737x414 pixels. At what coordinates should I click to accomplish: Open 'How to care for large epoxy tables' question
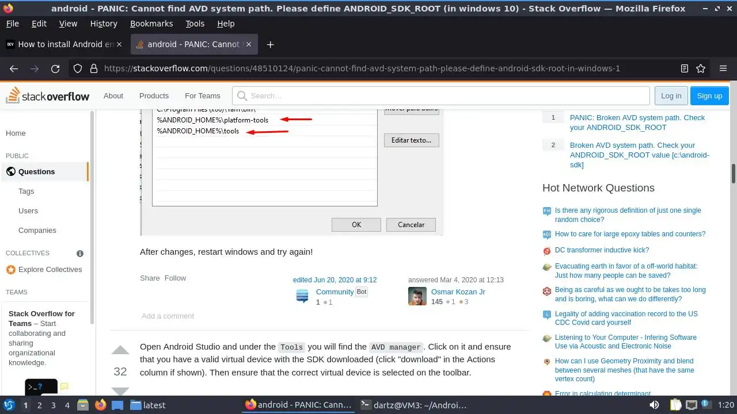pos(630,234)
